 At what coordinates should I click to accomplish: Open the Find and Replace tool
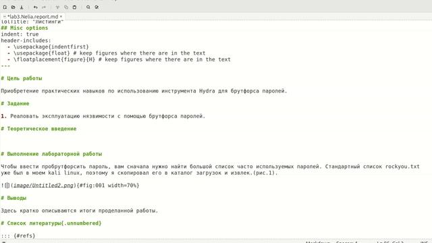97,7
